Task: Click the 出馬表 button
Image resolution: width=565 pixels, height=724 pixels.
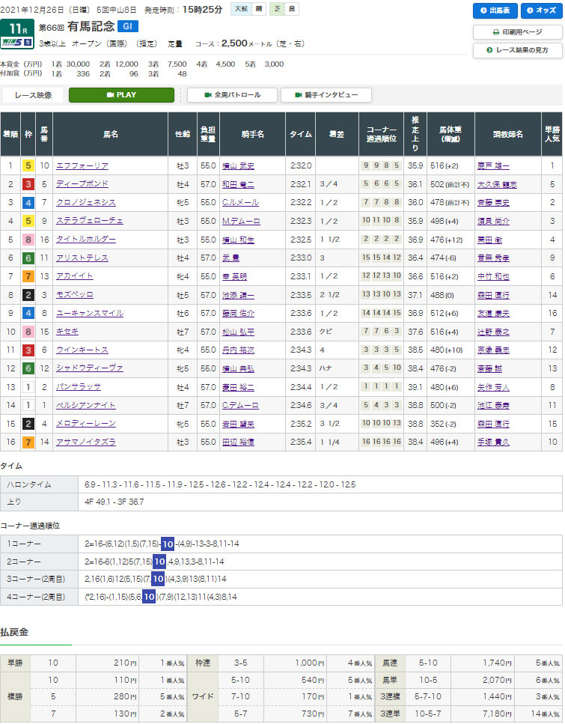Action: [495, 10]
